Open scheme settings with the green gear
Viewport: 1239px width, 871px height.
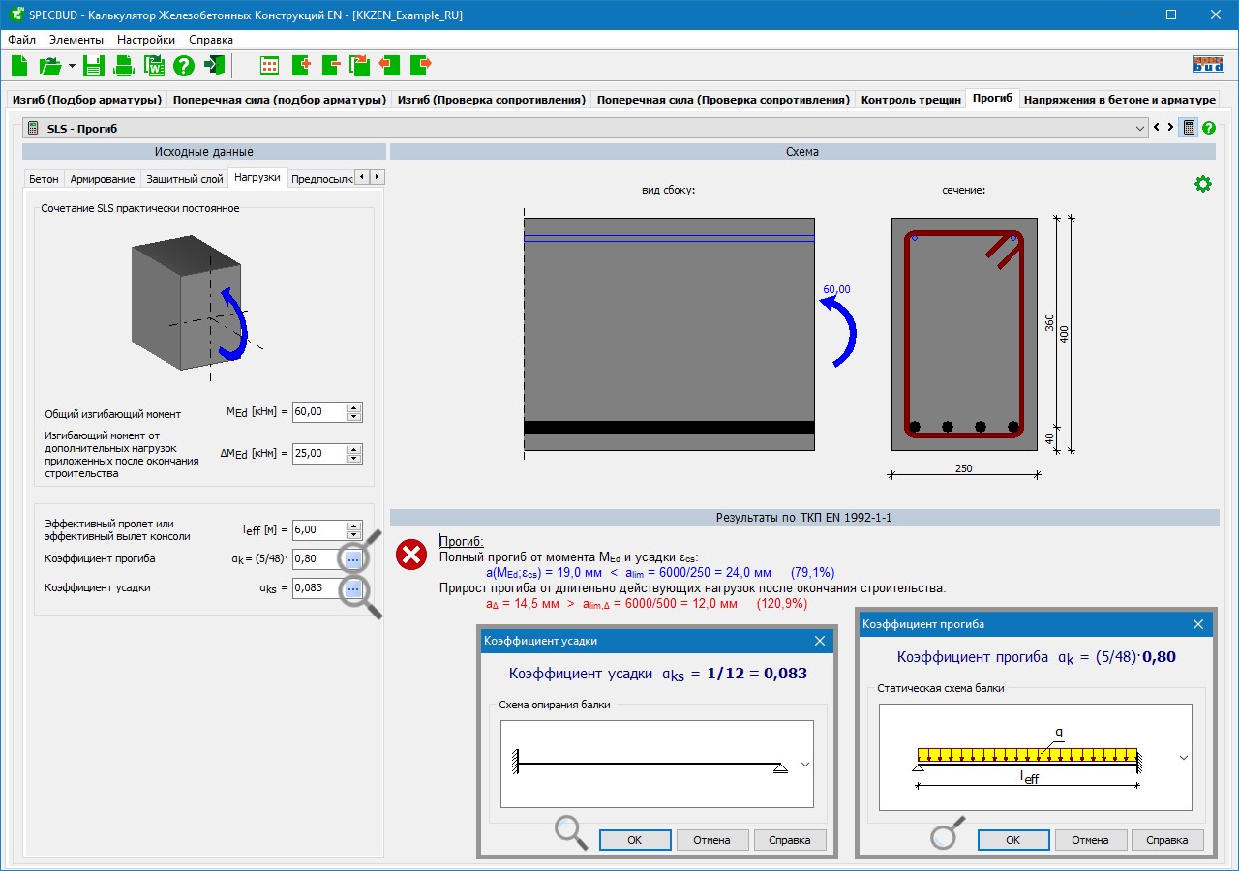pyautogui.click(x=1202, y=184)
